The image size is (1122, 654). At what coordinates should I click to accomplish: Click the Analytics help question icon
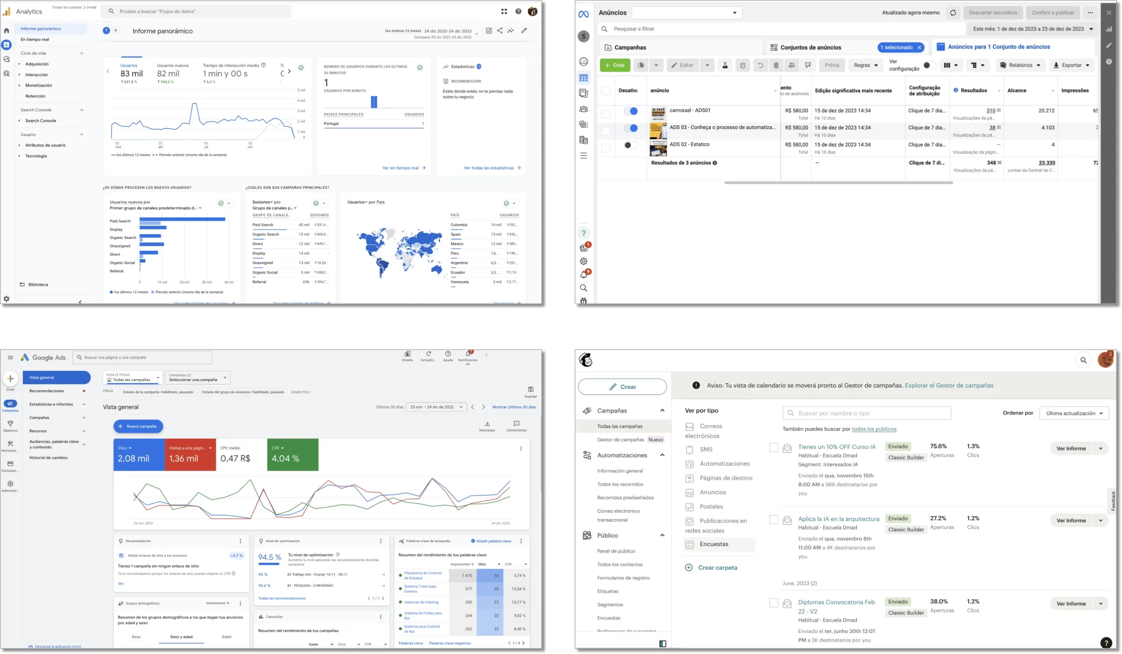[x=518, y=11]
